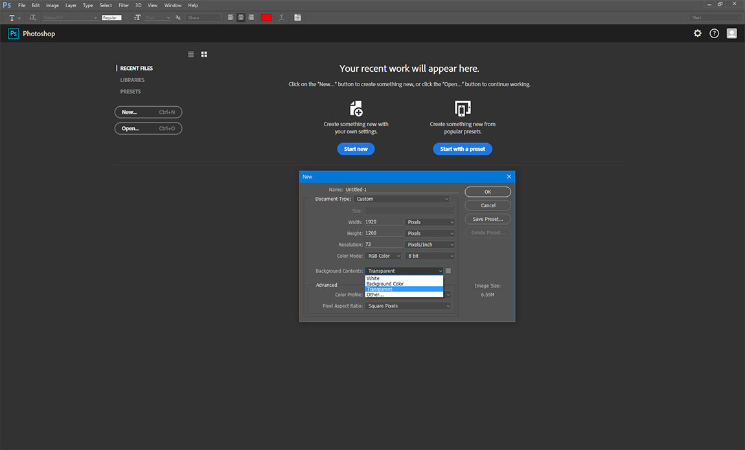Click the Ps icon in menu bar

6,5
